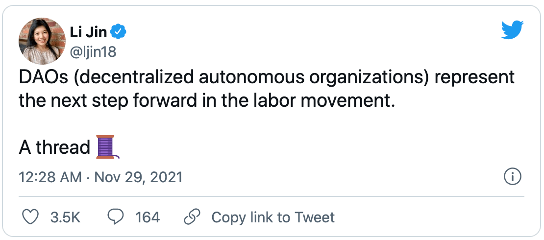
Task: Click the 12:28 AM timestamp
Action: tap(50, 177)
